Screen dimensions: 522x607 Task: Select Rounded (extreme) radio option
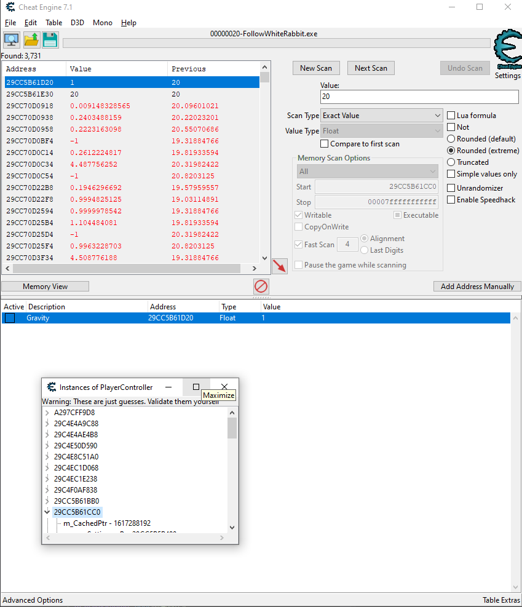[451, 151]
